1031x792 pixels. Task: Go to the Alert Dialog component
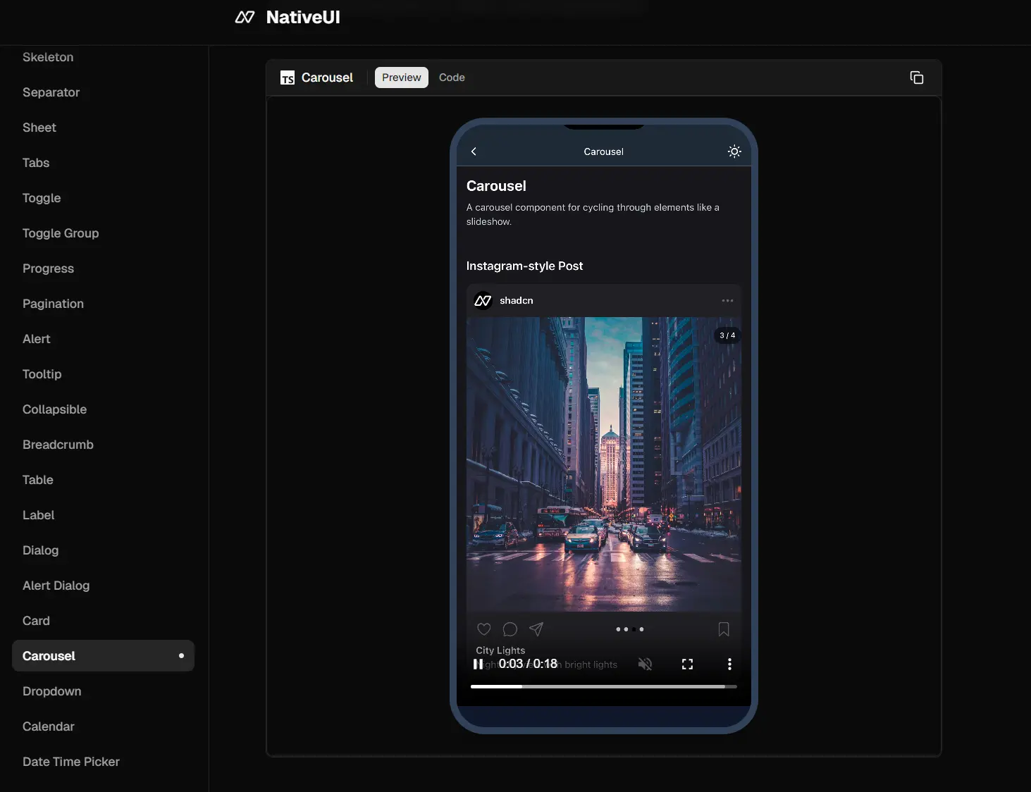(56, 586)
